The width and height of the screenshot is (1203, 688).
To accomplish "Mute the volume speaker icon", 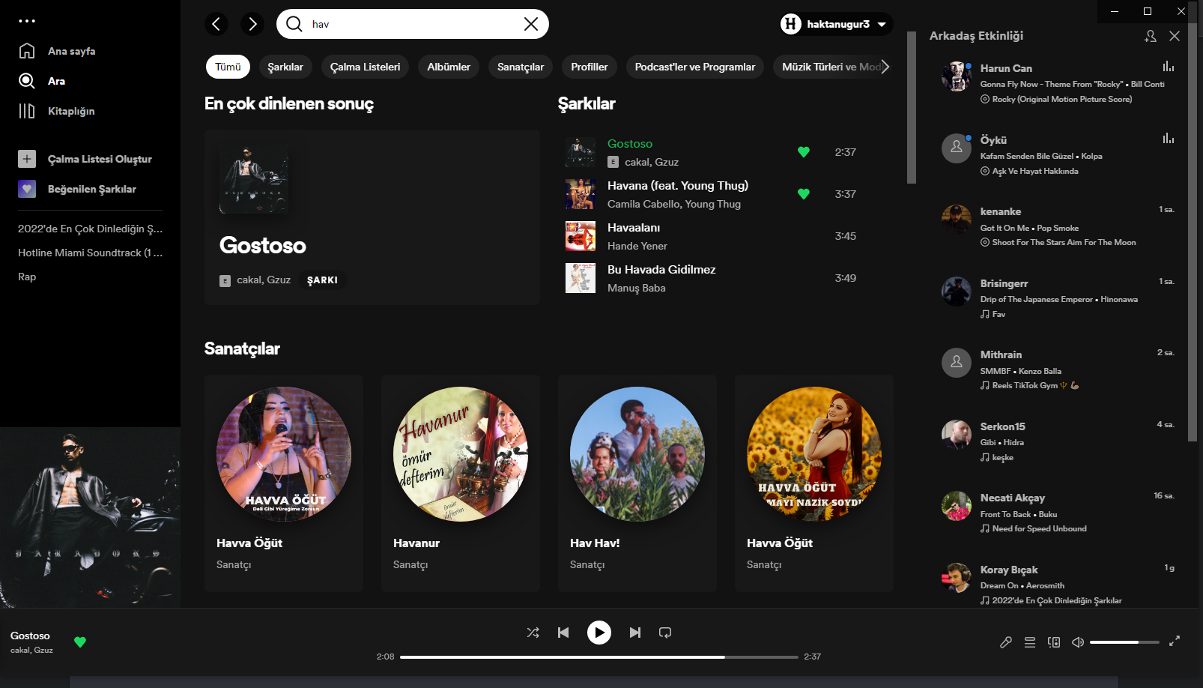I will click(1078, 642).
